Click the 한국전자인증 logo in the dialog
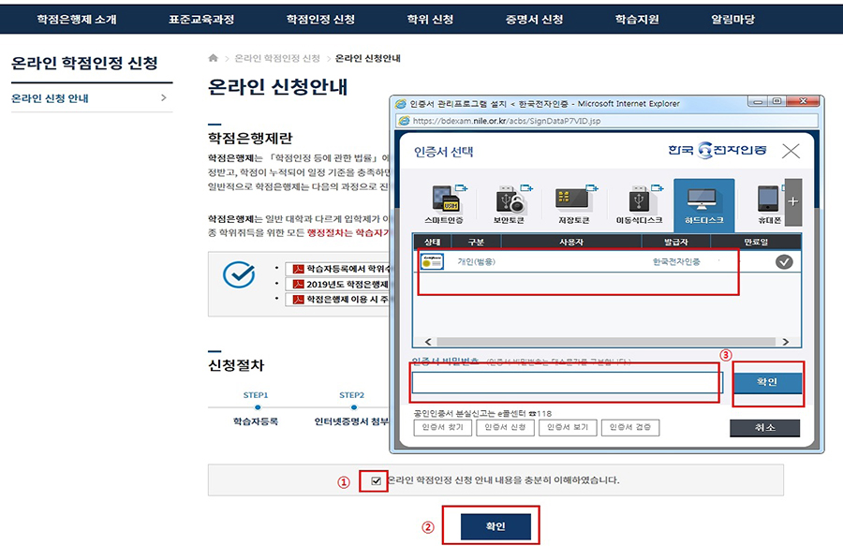843x546 pixels. pyautogui.click(x=717, y=150)
